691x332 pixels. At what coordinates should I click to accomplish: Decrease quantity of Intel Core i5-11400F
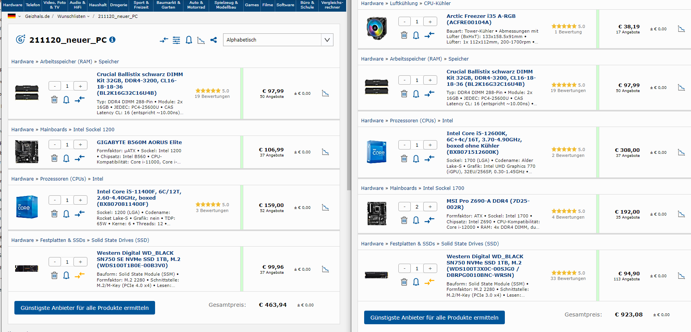(x=55, y=200)
